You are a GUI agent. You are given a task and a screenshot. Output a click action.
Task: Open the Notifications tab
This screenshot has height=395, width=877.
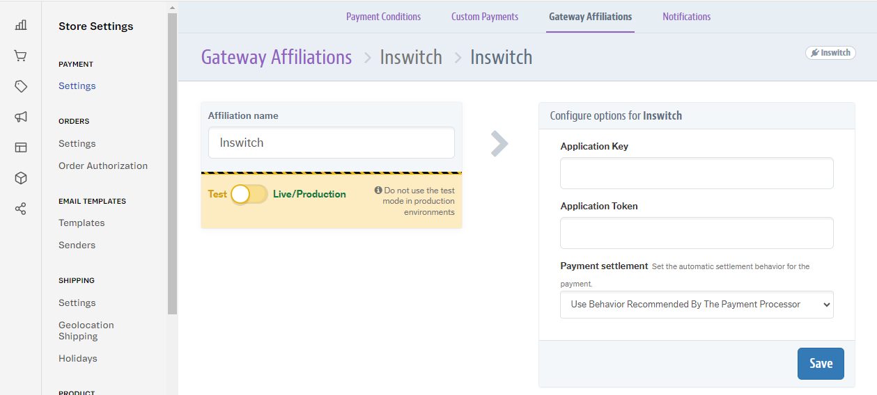687,17
